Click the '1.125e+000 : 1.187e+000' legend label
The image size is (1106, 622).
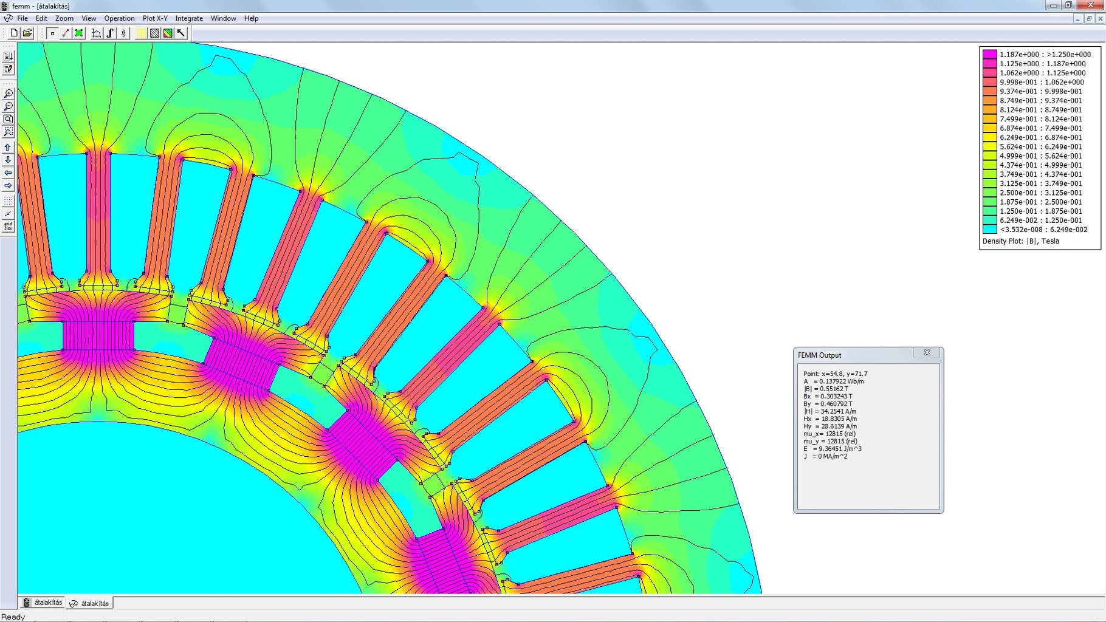click(x=1043, y=63)
